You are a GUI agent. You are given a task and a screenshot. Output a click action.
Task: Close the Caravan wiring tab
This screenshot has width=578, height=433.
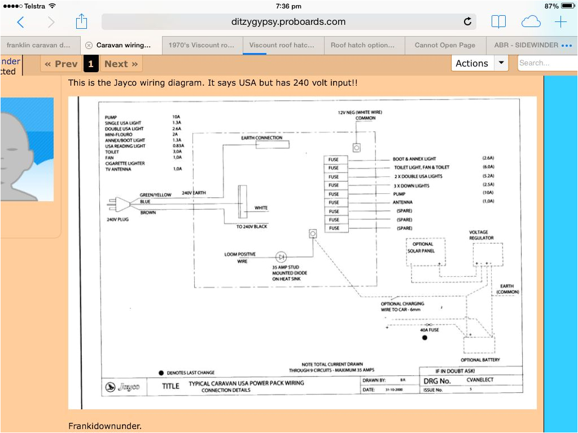coord(90,45)
